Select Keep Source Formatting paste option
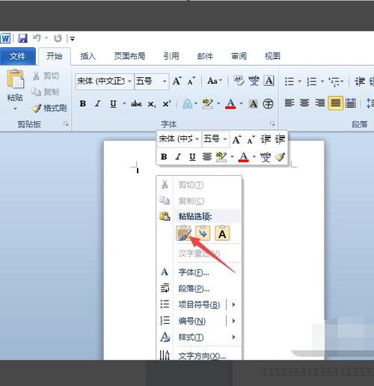This screenshot has height=386, width=374. 183,233
